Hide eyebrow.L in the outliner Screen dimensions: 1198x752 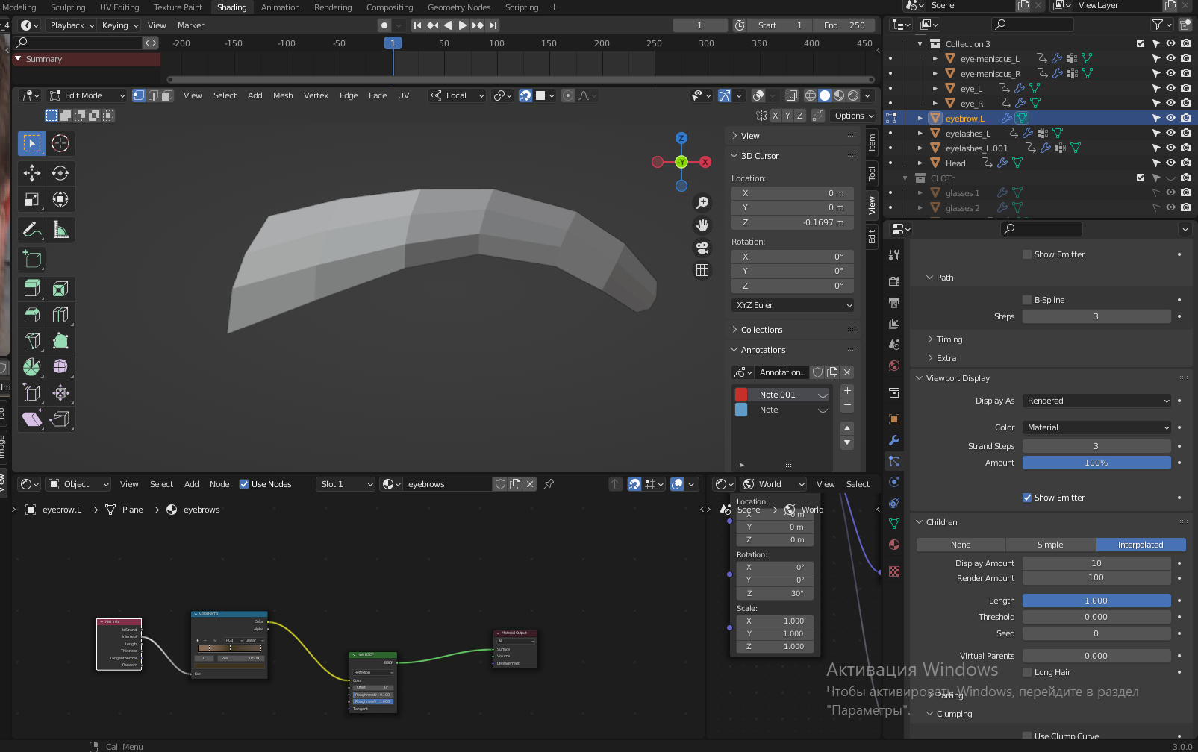tap(1170, 118)
